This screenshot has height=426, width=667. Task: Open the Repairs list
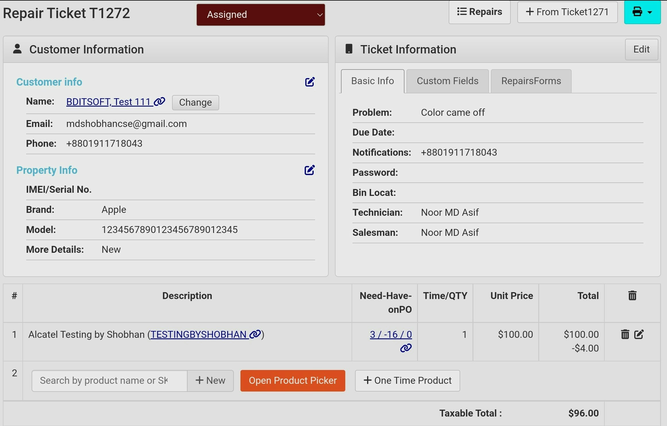click(x=479, y=12)
